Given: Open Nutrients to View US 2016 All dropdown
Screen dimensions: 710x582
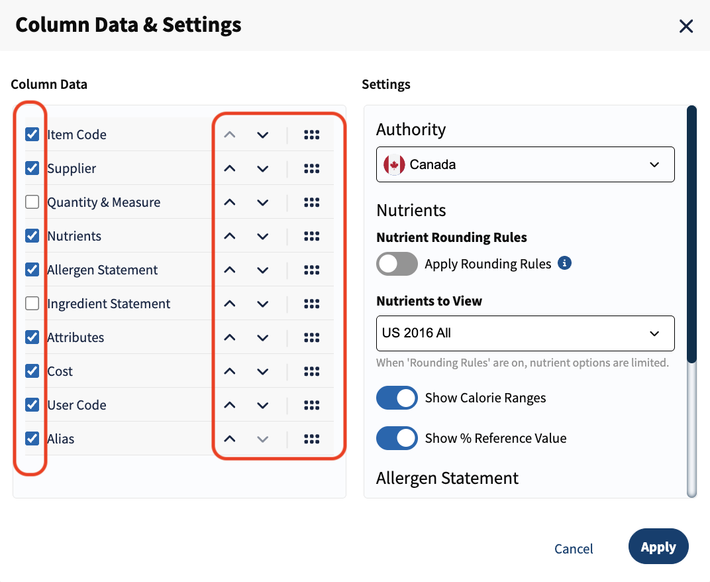Looking at the screenshot, I should [x=525, y=333].
